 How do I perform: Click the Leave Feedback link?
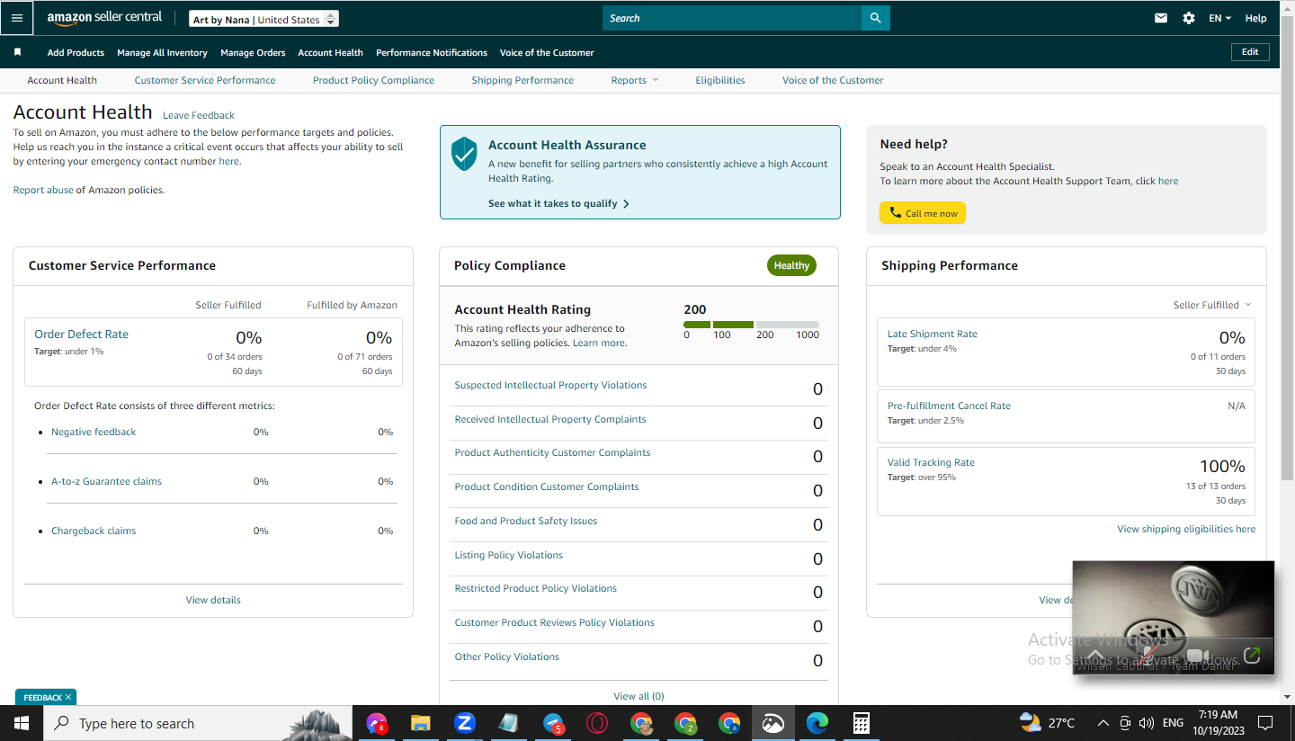[x=199, y=115]
